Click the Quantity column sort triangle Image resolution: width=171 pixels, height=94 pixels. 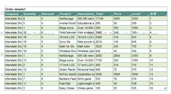(x=40, y=15)
